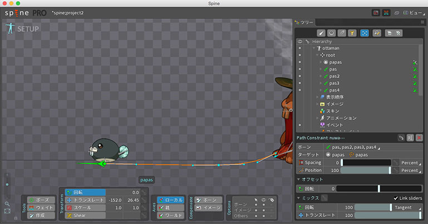Viewport: 428px width, 224px height.
Task: Toggle the visibility dot for root
Action: (x=299, y=56)
